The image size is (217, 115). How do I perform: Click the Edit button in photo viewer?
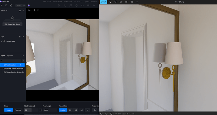[103, 2]
